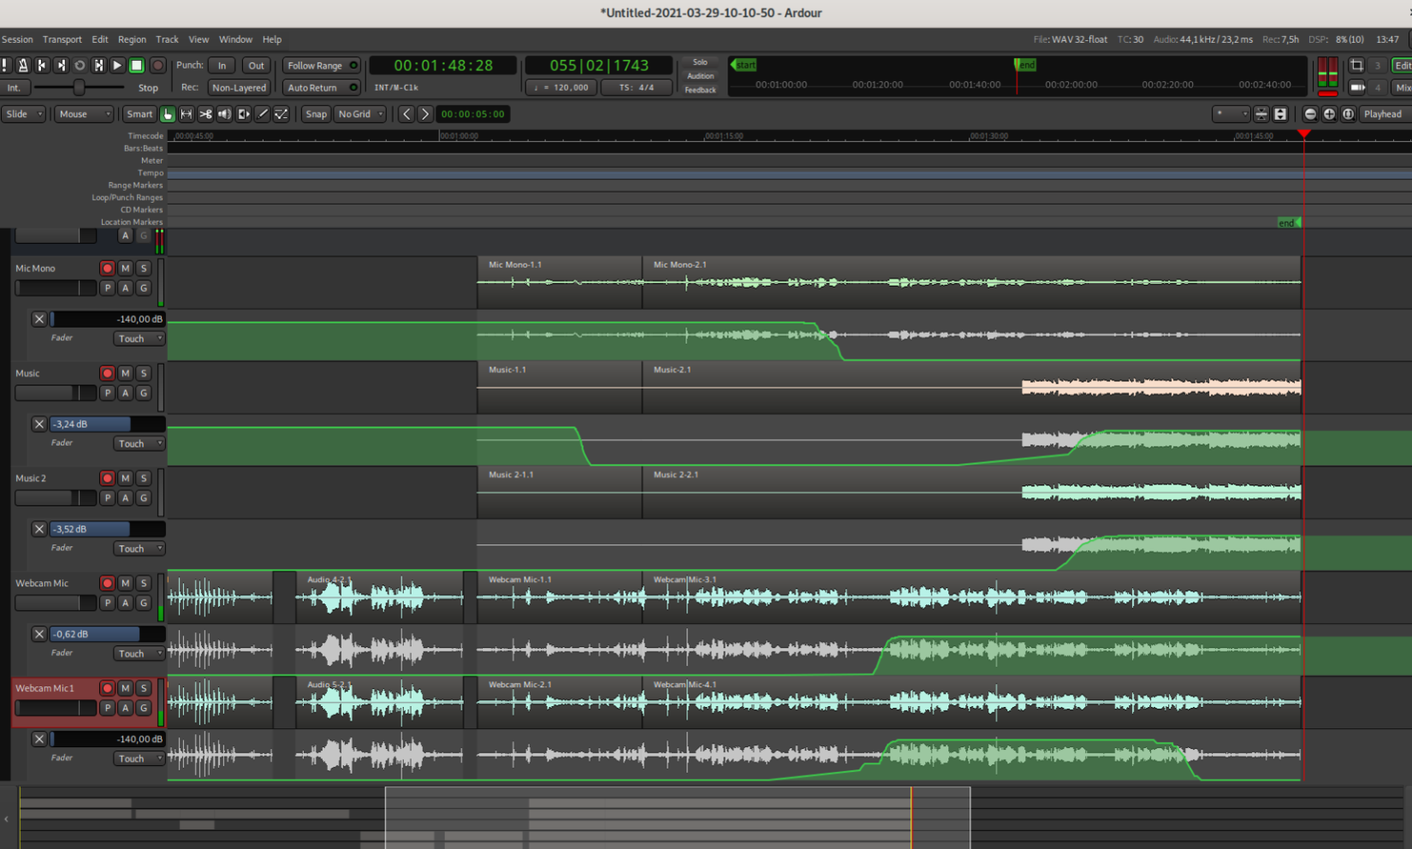
Task: Click the crop-shaped editor visibility icon
Action: point(1356,65)
